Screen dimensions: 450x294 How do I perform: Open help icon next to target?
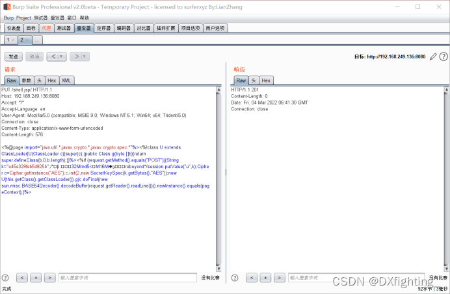[443, 56]
